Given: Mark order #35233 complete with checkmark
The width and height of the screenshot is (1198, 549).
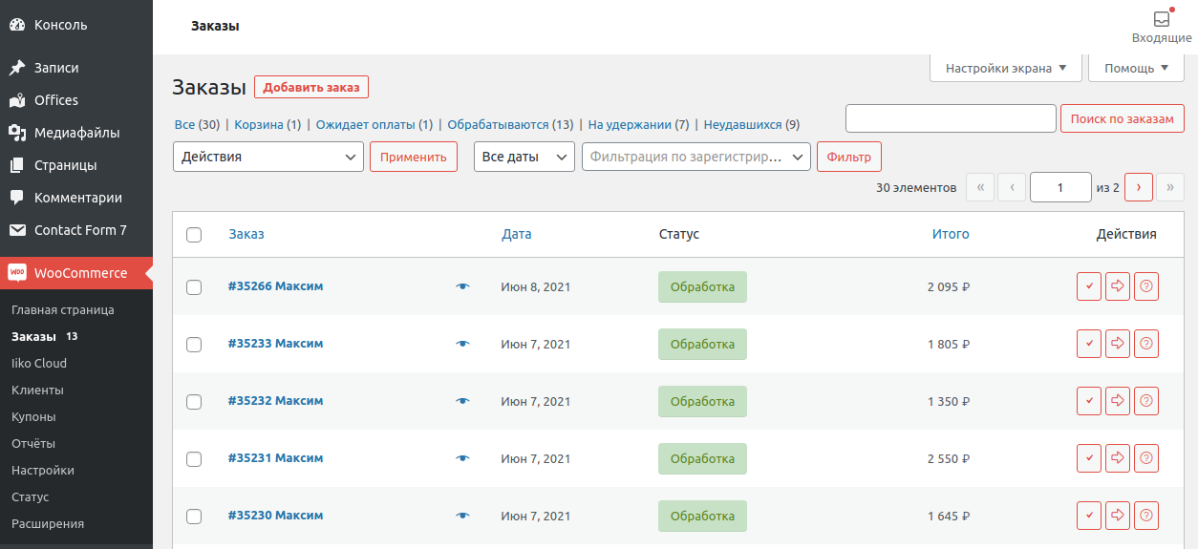Looking at the screenshot, I should pyautogui.click(x=1089, y=344).
